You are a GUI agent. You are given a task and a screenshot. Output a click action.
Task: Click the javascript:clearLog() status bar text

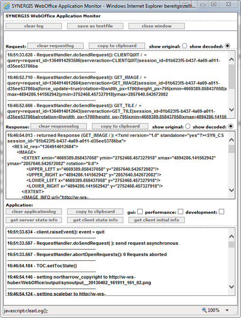pos(26,311)
